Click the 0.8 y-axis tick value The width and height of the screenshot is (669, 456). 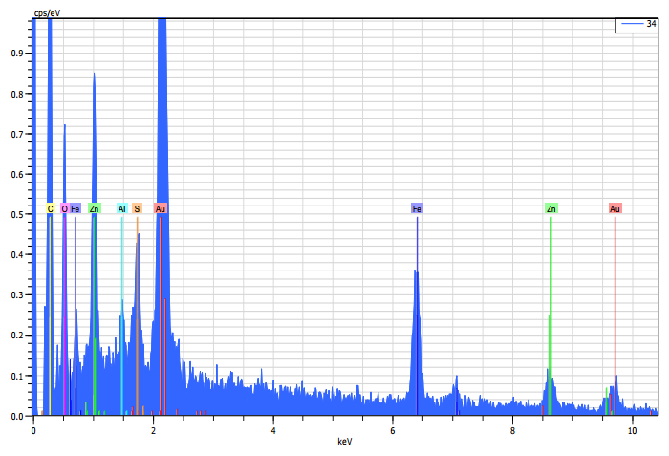17,94
